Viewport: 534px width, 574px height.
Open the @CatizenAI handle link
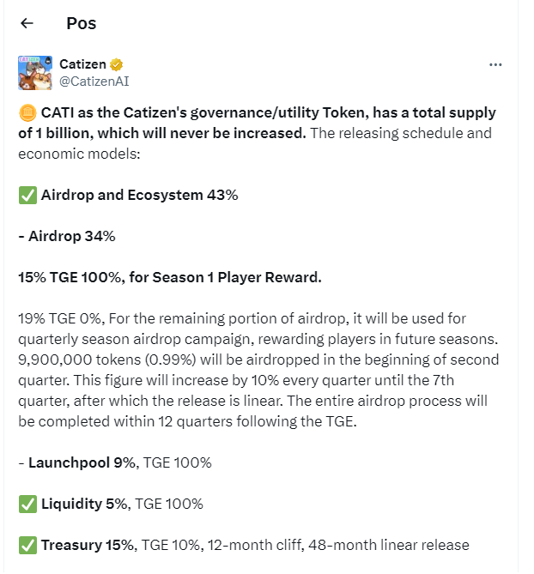pos(94,81)
